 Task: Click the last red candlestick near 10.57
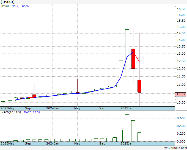(x=139, y=86)
